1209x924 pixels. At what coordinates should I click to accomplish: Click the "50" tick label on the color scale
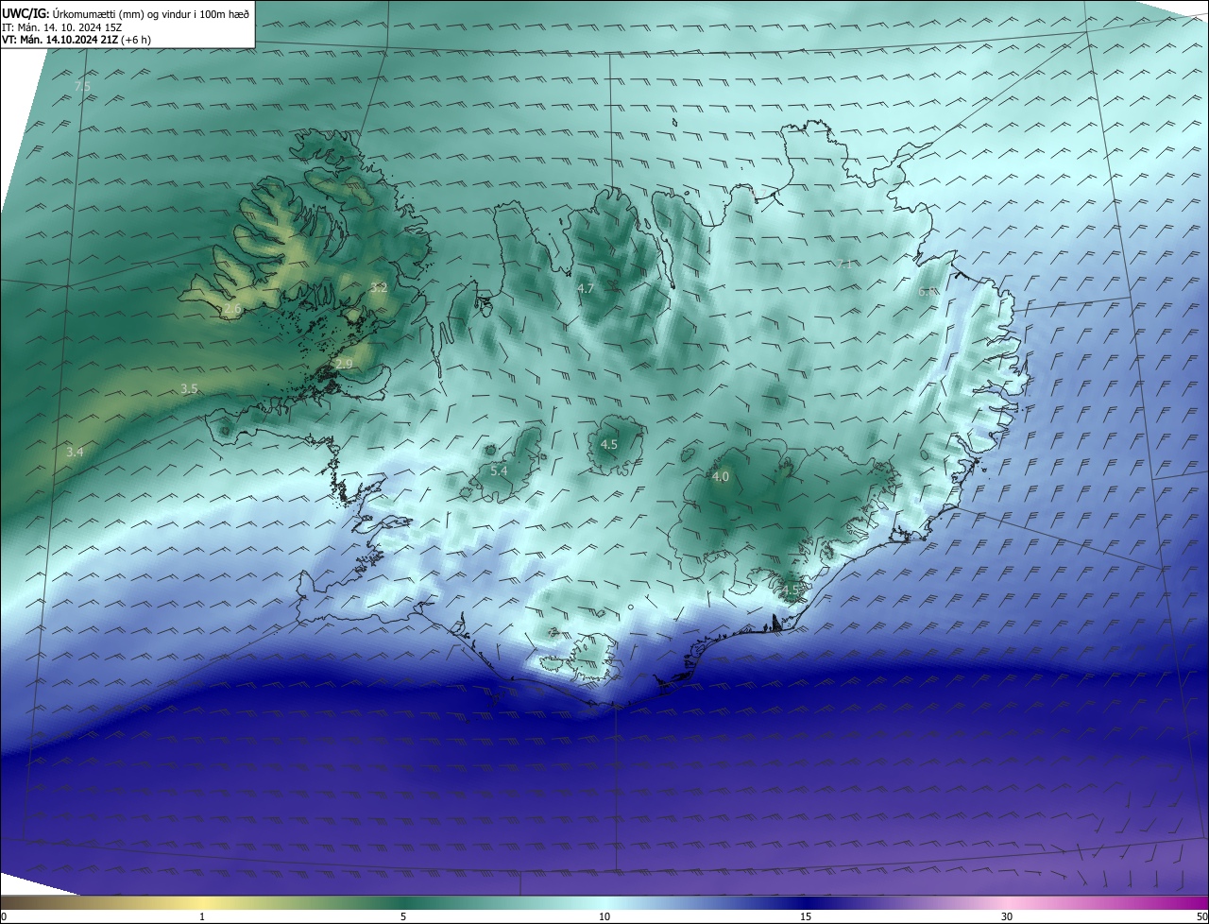1201,916
